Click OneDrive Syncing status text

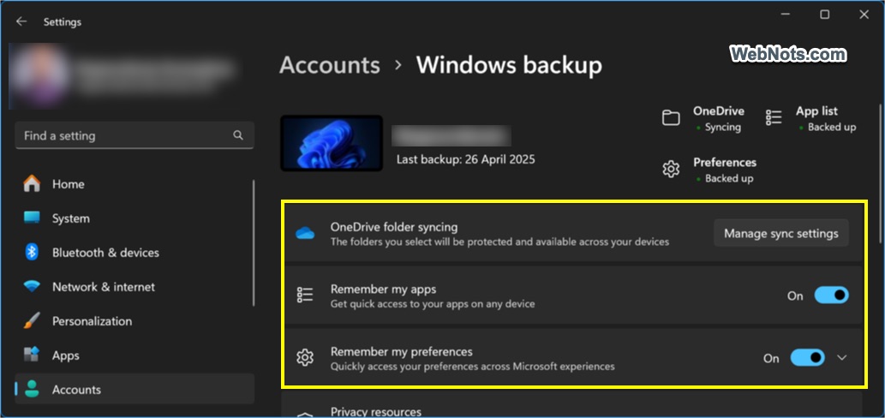pyautogui.click(x=722, y=128)
